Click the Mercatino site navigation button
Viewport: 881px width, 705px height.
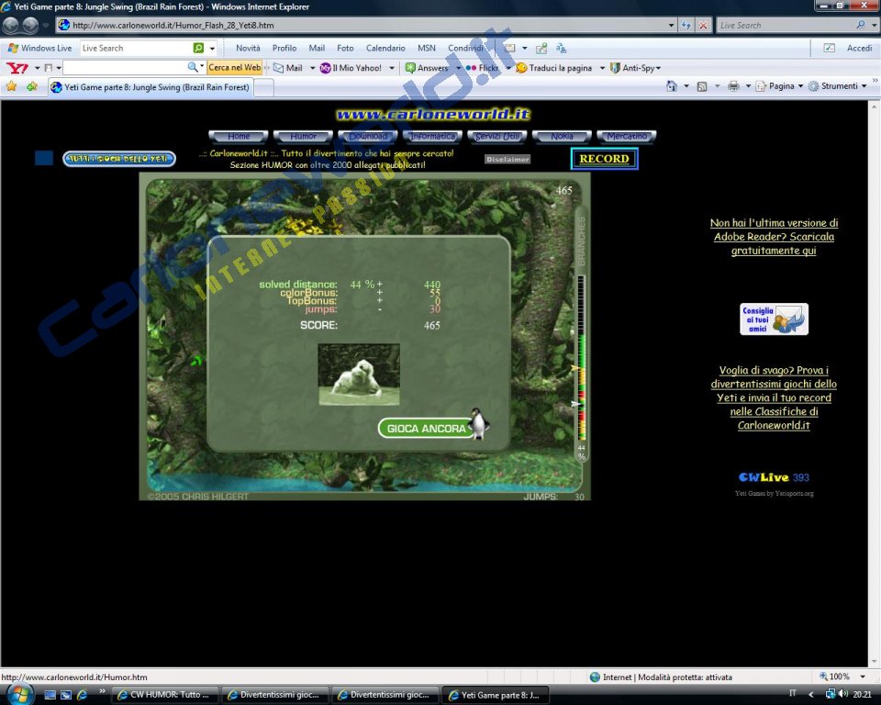coord(627,137)
